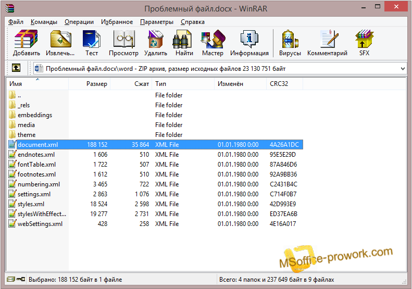The height and width of the screenshot is (289, 412).
Task: Click the endnotes.xml file icon
Action: 12,154
